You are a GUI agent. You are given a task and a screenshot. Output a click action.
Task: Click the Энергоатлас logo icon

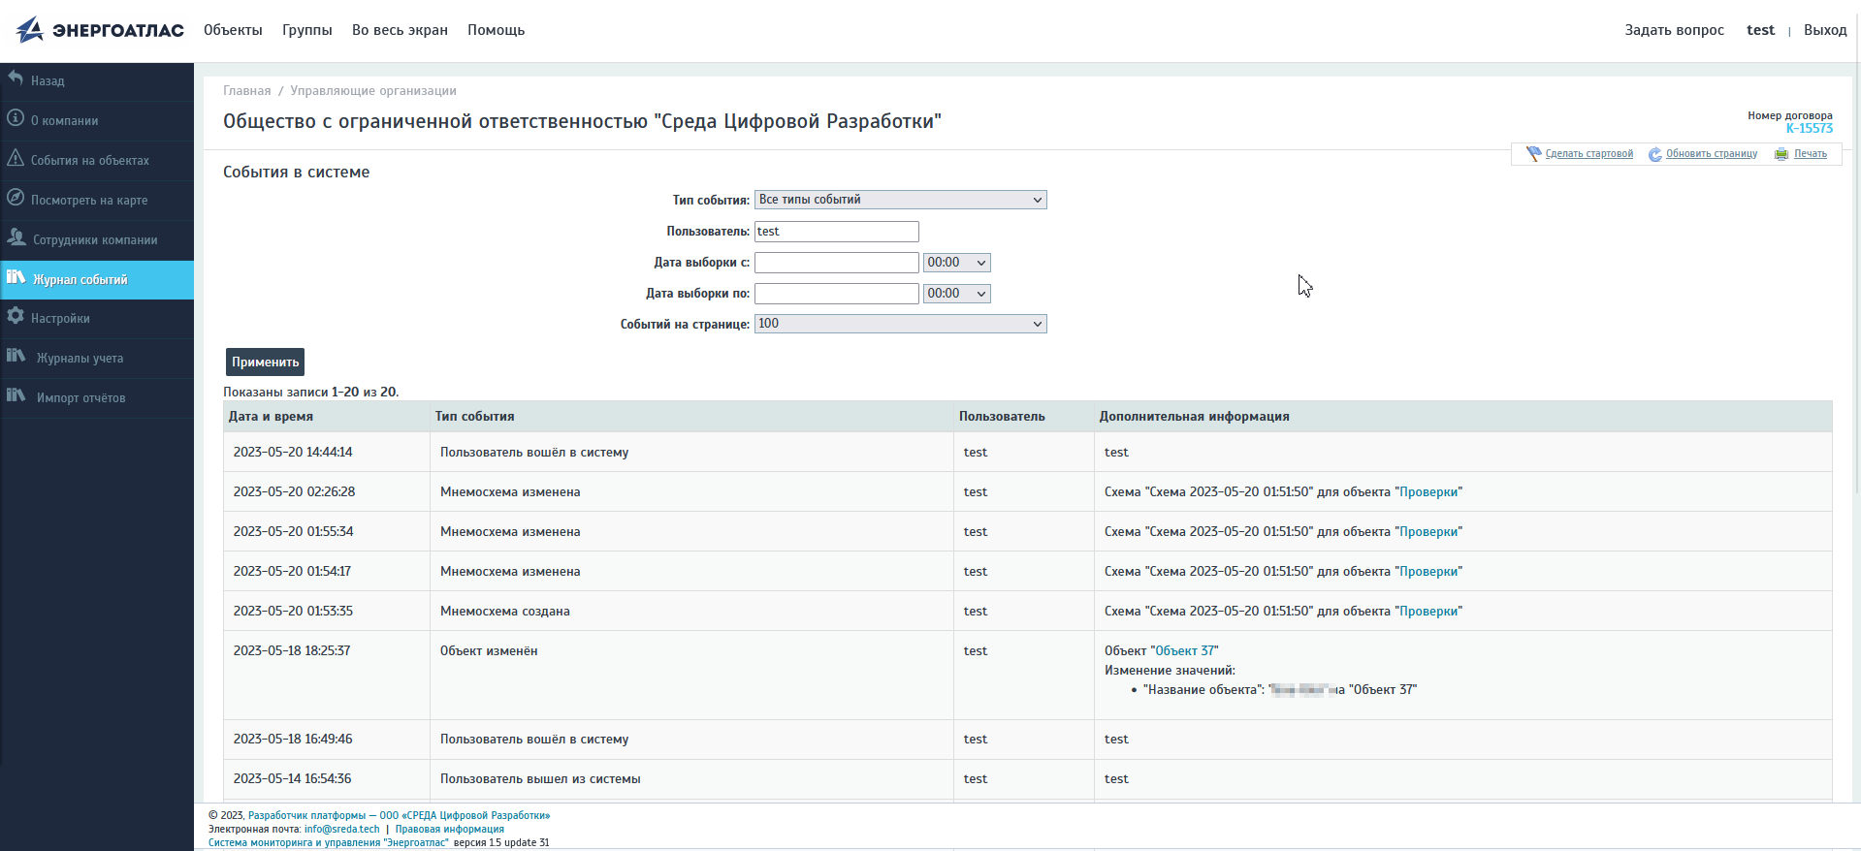tap(30, 30)
